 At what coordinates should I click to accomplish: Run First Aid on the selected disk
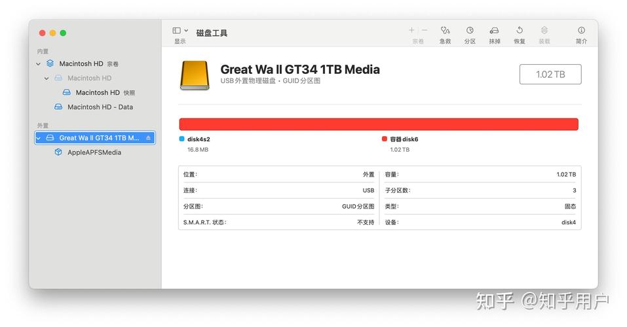click(x=445, y=35)
